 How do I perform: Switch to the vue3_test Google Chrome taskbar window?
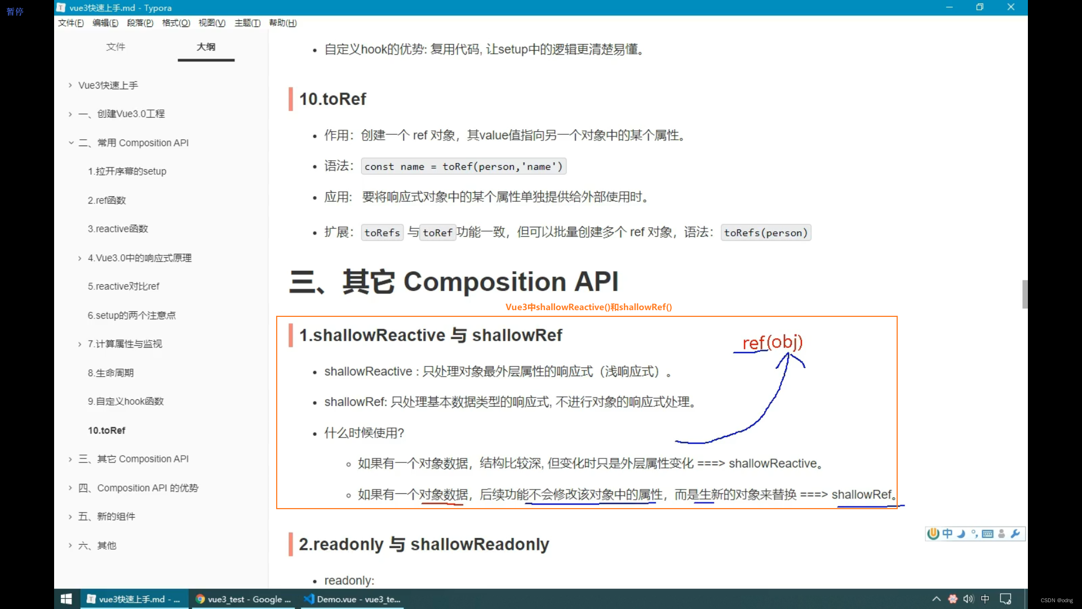click(242, 599)
